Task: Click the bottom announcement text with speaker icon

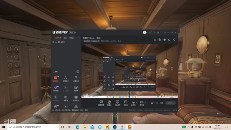Action: pos(70,110)
